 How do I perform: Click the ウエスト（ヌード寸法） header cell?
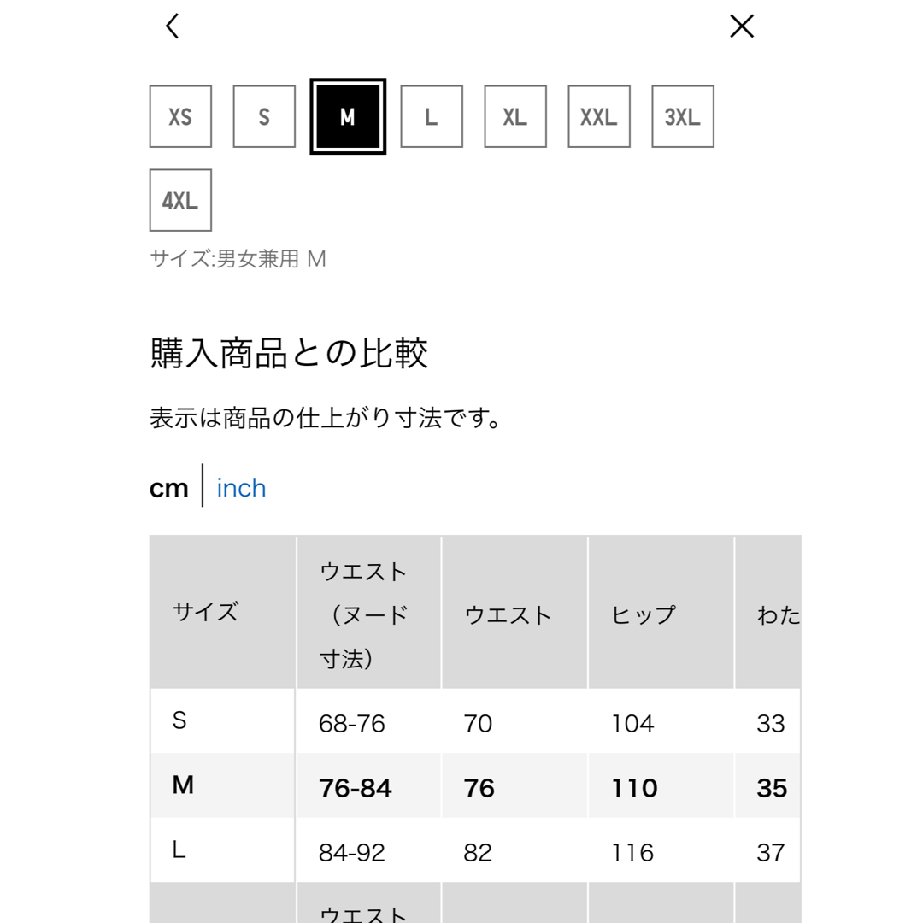click(369, 612)
